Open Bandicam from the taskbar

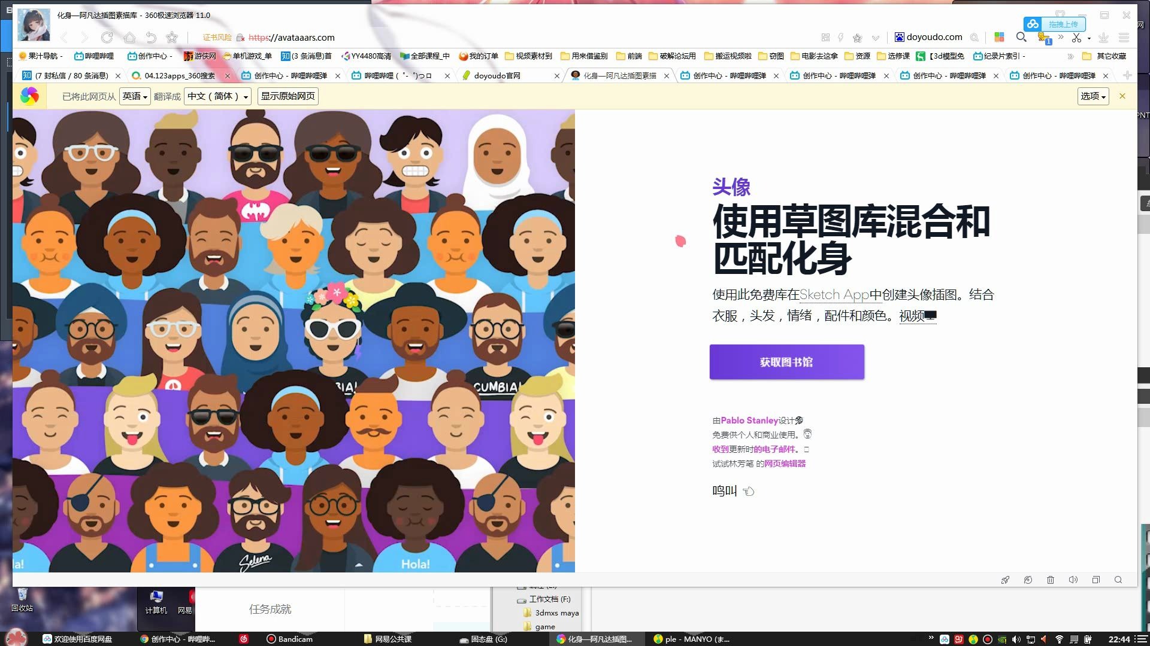tap(290, 639)
